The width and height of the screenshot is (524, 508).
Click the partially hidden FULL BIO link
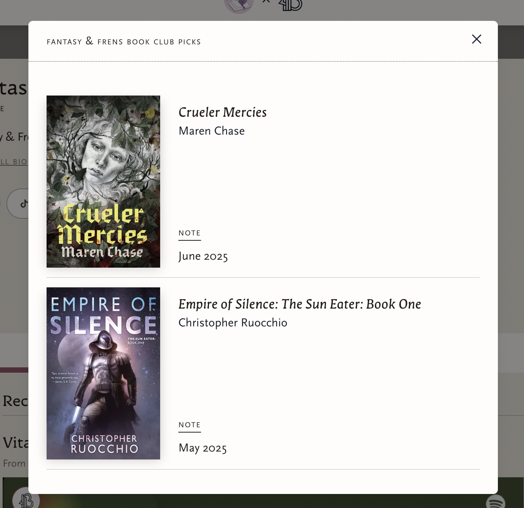[x=14, y=162]
